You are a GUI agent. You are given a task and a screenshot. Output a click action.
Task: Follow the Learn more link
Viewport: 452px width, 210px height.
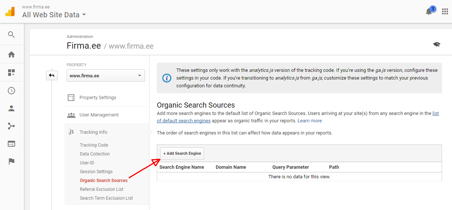point(310,121)
